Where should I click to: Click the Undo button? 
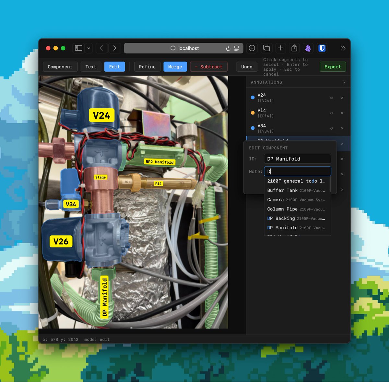(x=247, y=67)
